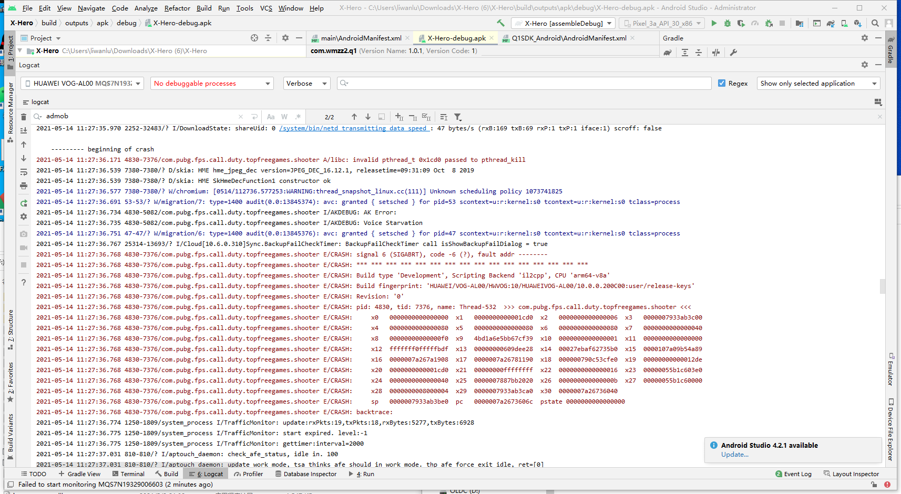Image resolution: width=901 pixels, height=494 pixels.
Task: Collapse the X-Hero project tree node
Action: point(20,50)
